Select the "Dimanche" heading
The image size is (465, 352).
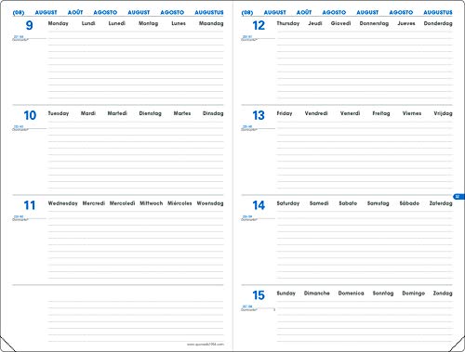316,293
